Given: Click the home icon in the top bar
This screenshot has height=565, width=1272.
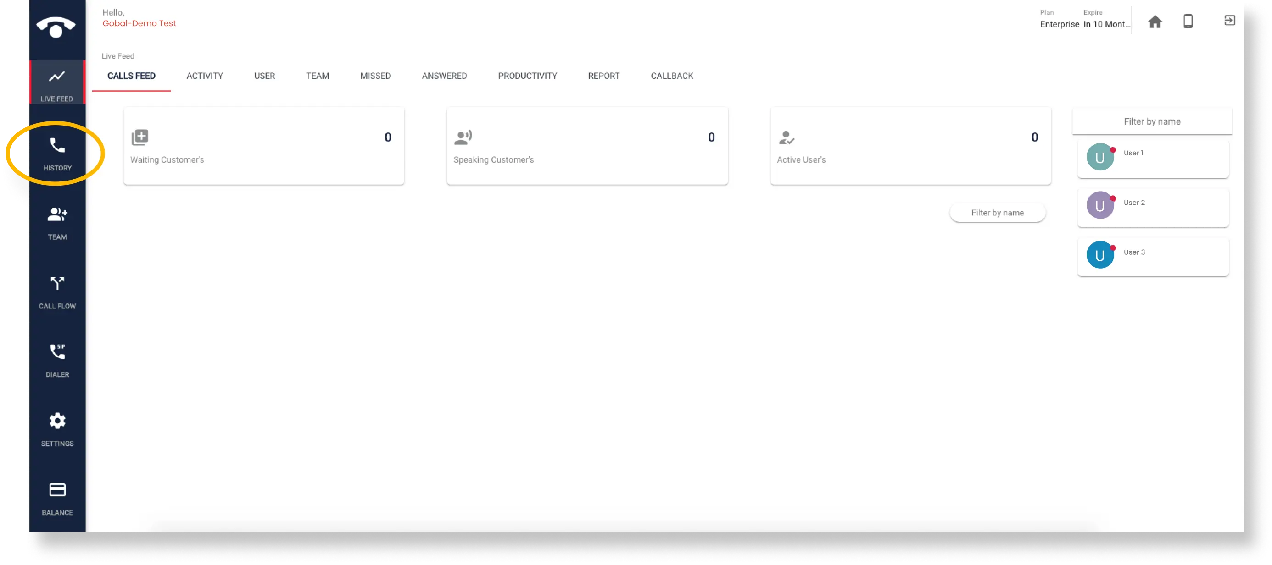Looking at the screenshot, I should (x=1155, y=21).
